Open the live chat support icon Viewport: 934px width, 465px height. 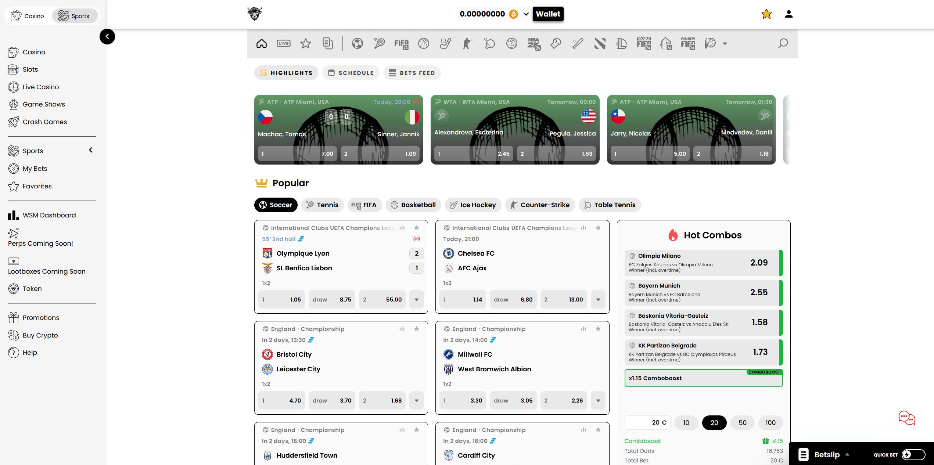click(x=906, y=418)
